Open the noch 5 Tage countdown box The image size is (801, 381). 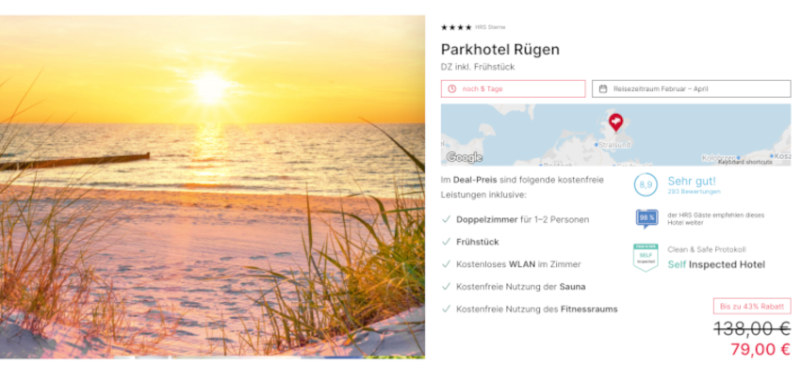[514, 88]
